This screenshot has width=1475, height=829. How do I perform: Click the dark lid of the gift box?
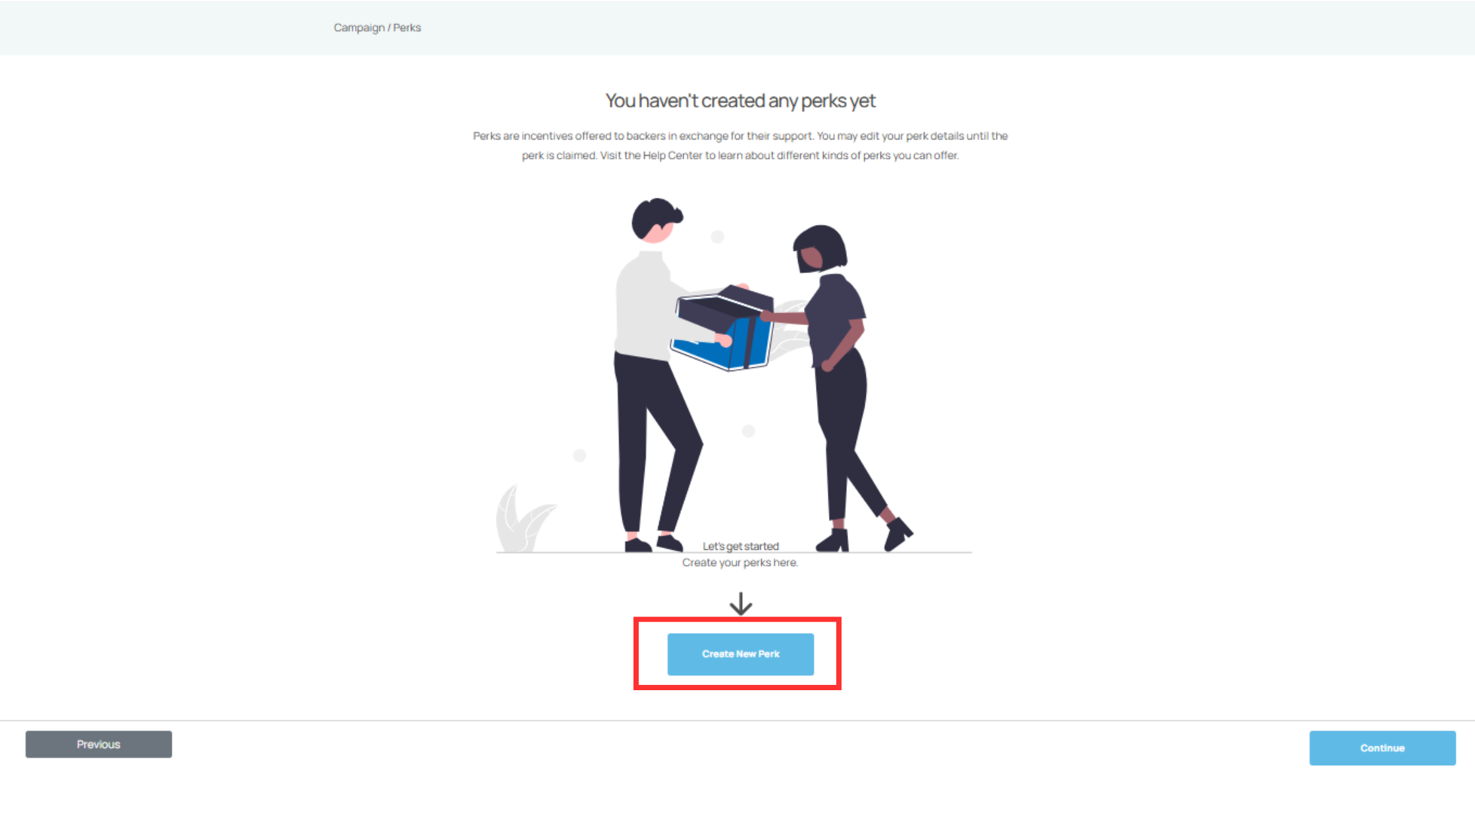point(726,305)
